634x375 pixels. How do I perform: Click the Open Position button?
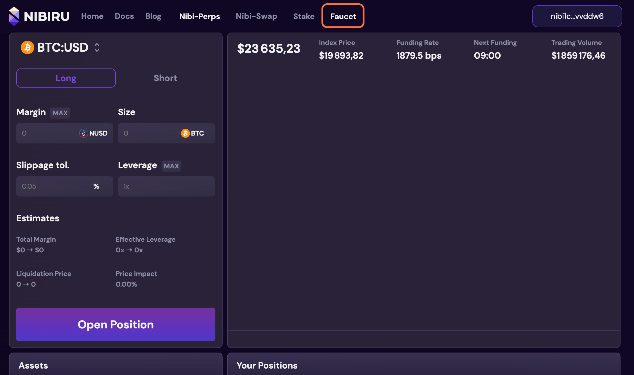click(x=116, y=324)
